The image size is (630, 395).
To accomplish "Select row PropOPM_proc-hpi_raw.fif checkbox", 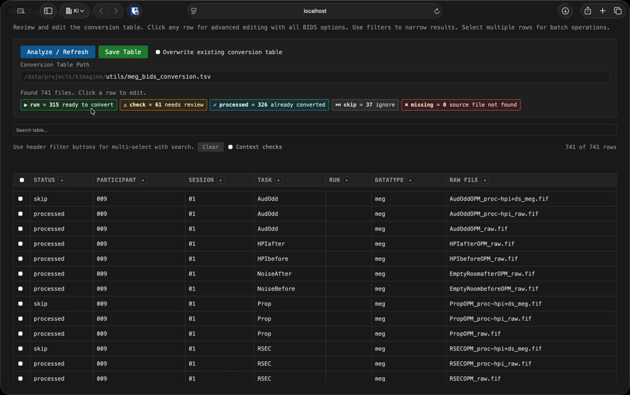I will (x=21, y=318).
